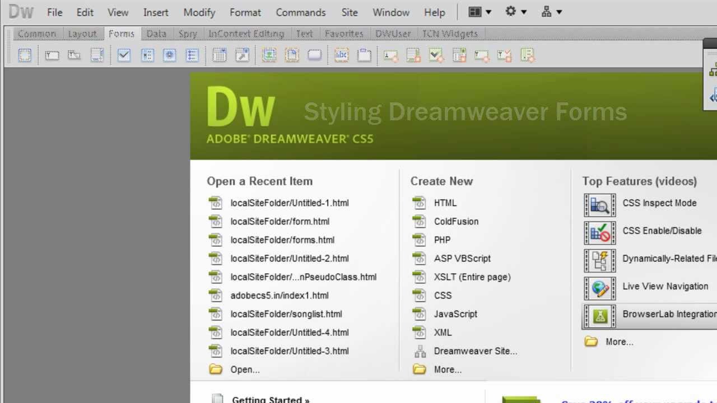Screen dimensions: 717x403
Task: Insert Spry Validation Radio Group
Action: point(527,55)
